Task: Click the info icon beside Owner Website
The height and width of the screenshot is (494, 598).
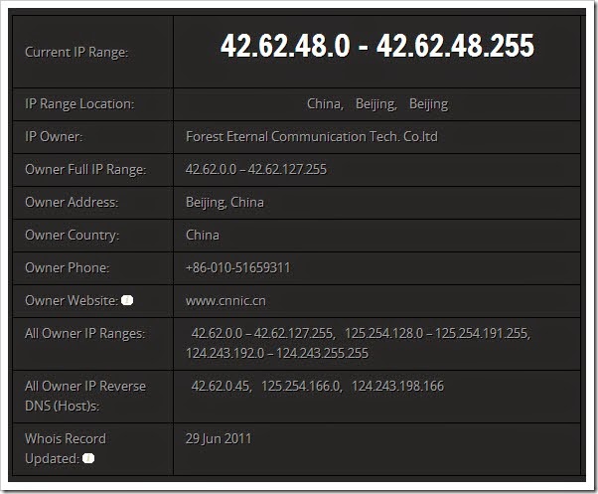Action: coord(127,300)
